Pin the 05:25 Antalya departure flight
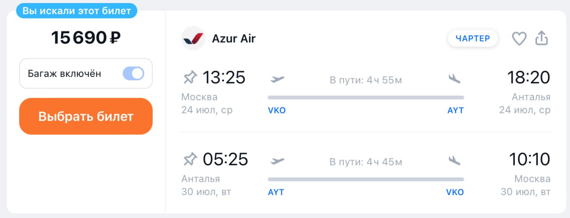Screen dimensions: 570x218 pos(190,159)
